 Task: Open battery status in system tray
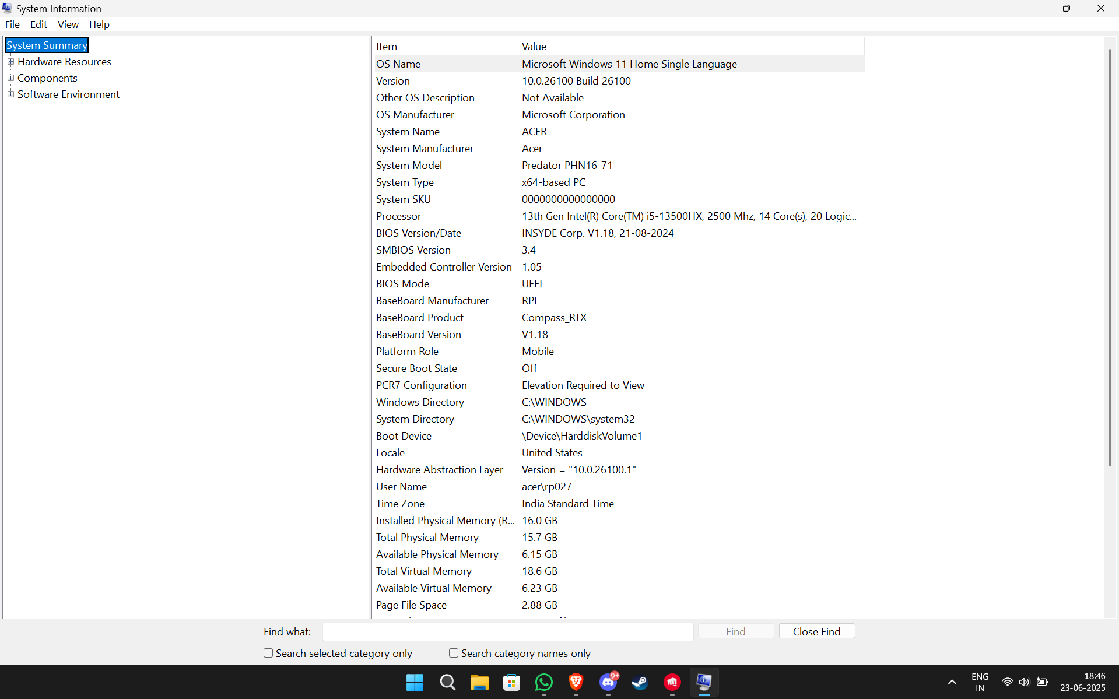tap(1043, 682)
